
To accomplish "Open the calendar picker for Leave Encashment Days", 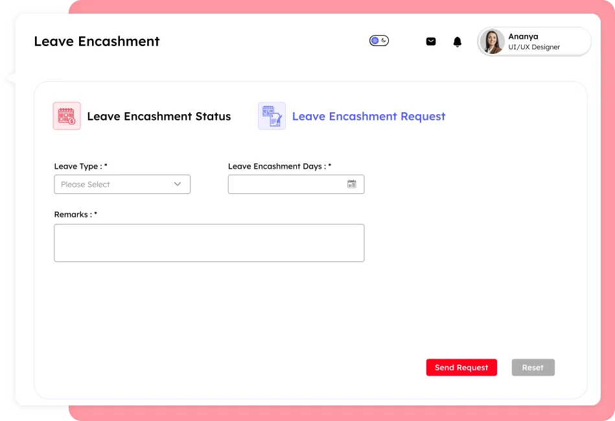I will (352, 184).
